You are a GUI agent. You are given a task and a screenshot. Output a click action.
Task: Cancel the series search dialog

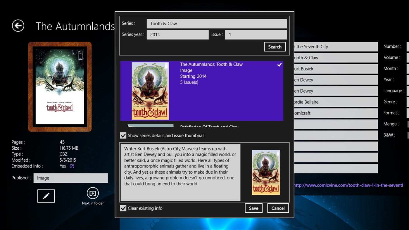278,208
